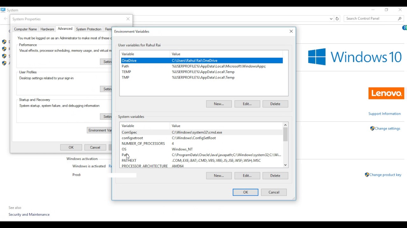Click shield icon beside Change settings
This screenshot has height=228, width=407.
tap(372, 129)
